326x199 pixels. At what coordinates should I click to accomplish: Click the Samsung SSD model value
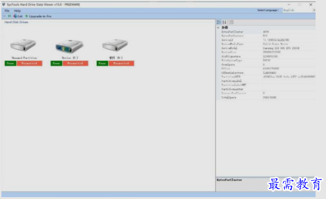point(281,48)
